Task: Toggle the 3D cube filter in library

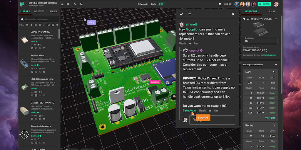Action: point(49,25)
